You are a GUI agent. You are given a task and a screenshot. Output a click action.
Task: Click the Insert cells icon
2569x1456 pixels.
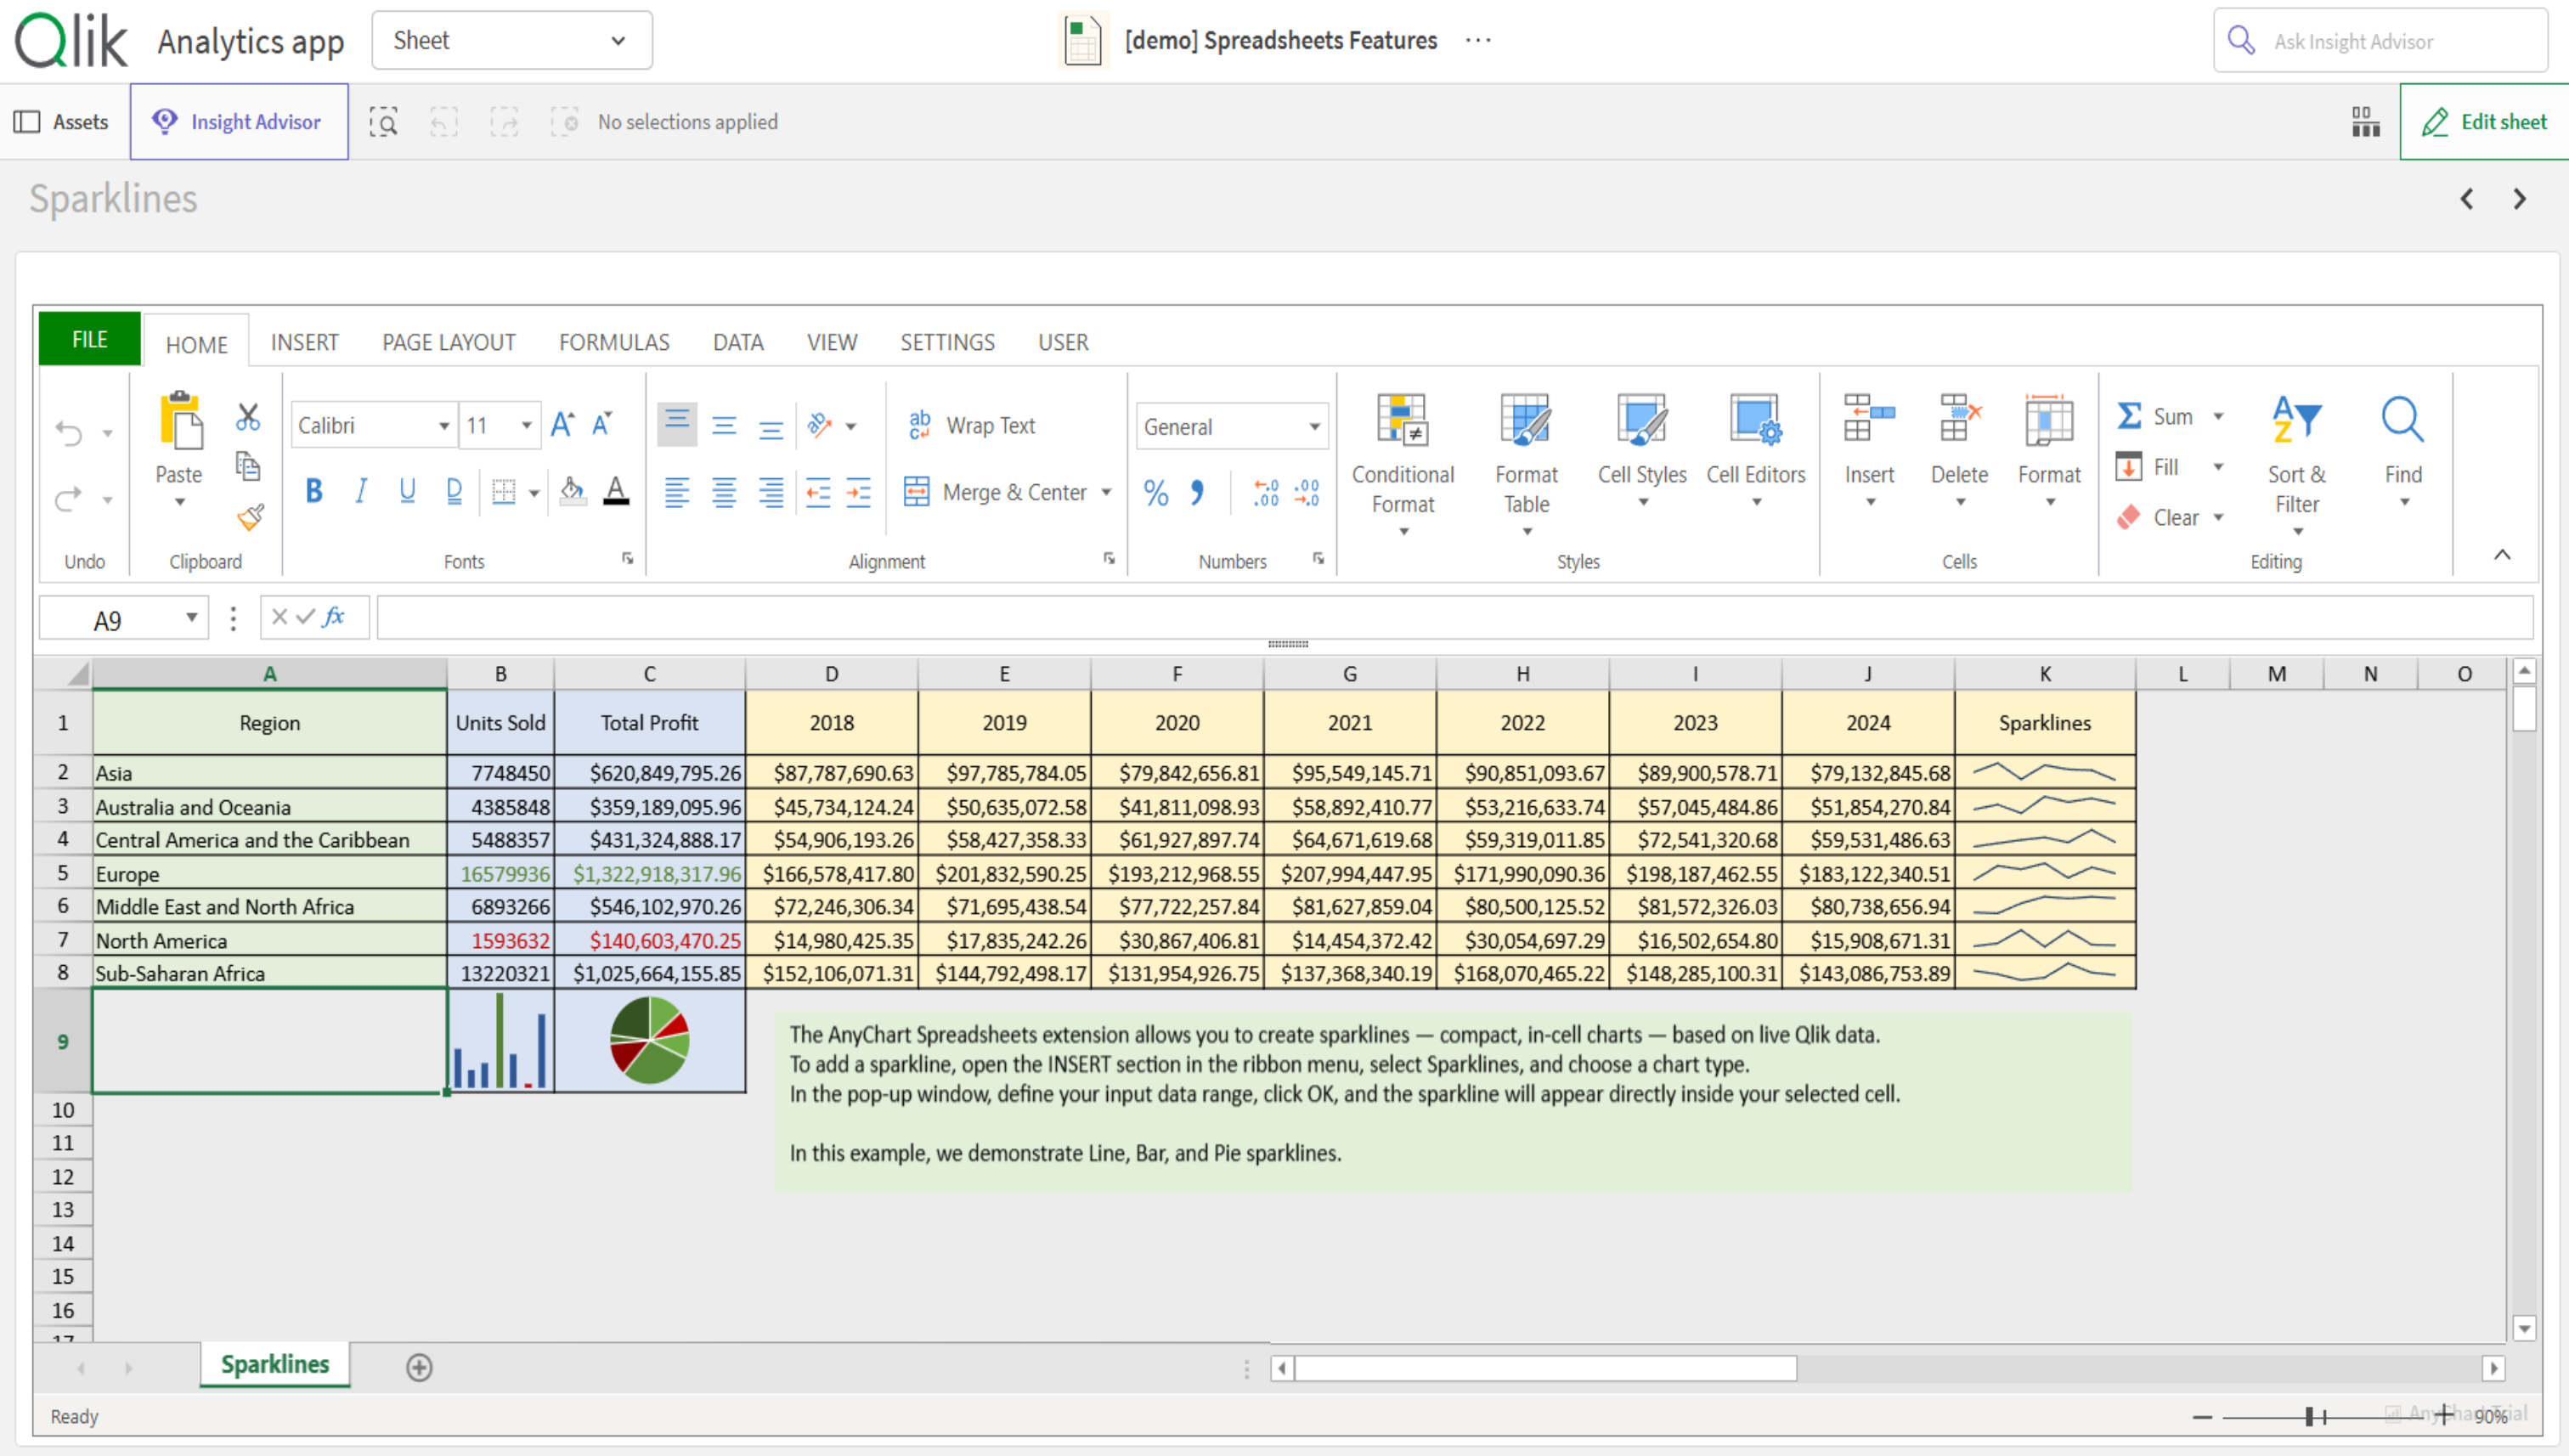[1869, 418]
